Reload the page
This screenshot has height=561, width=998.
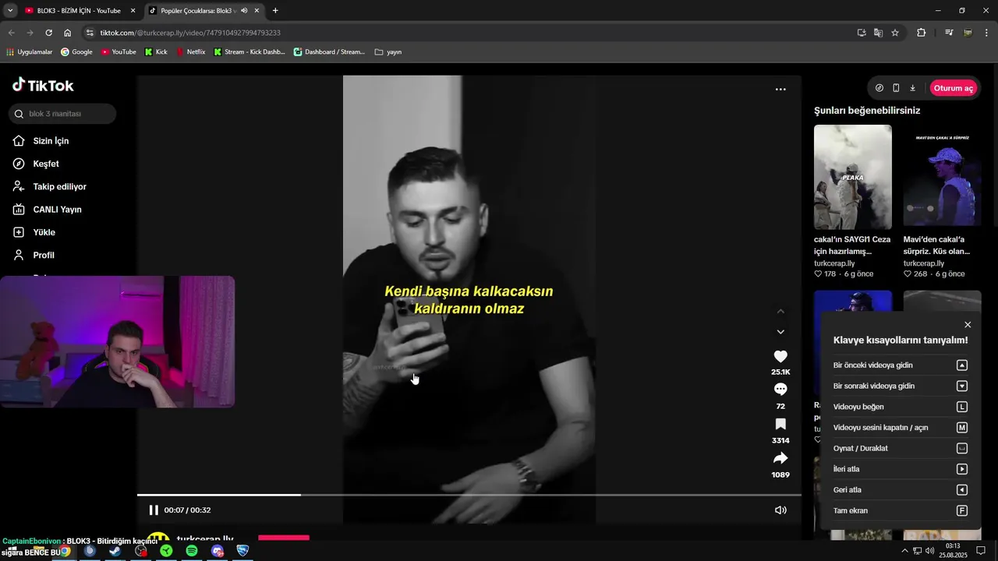[48, 33]
